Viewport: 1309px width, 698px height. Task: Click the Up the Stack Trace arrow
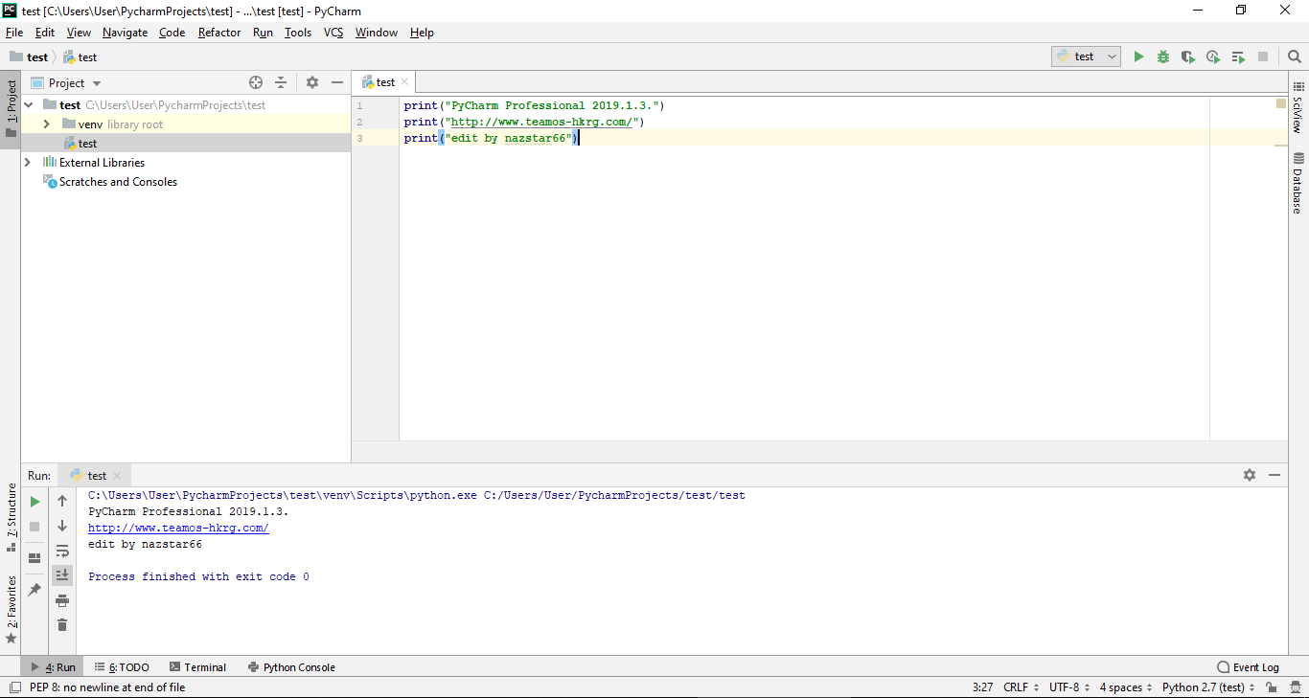pos(62,501)
